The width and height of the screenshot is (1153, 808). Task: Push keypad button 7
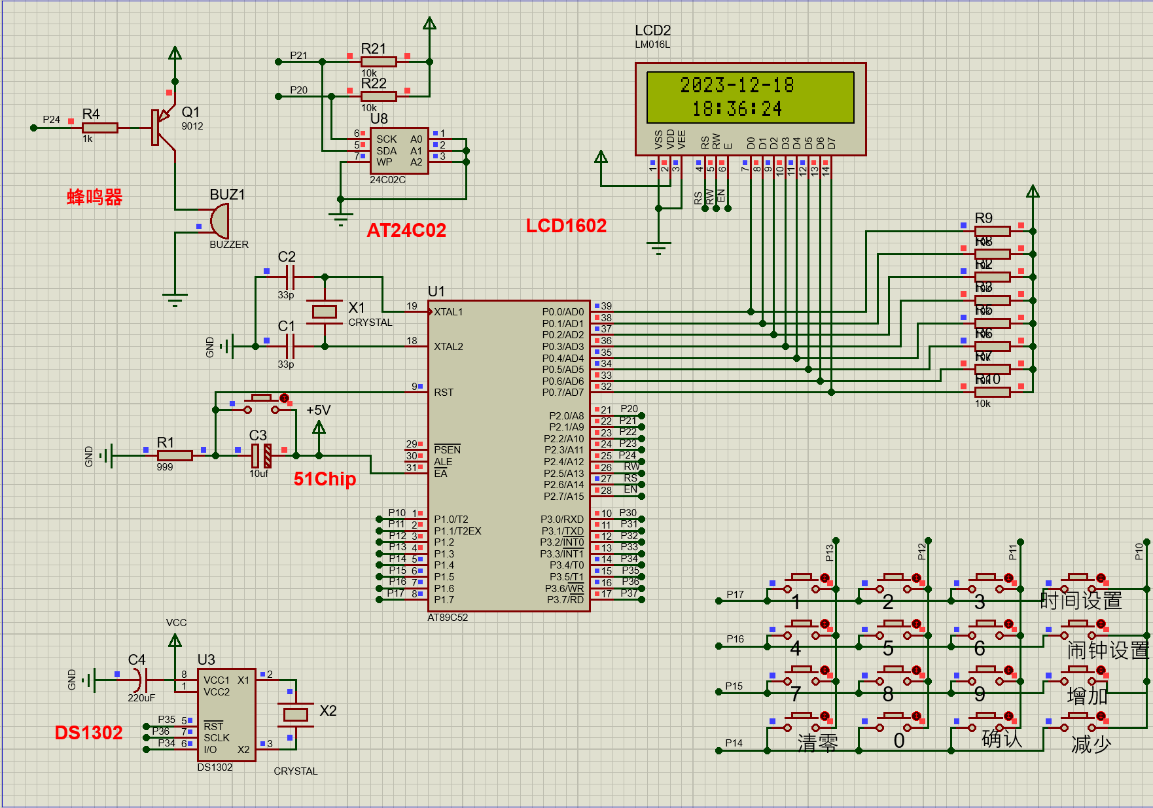pyautogui.click(x=802, y=675)
